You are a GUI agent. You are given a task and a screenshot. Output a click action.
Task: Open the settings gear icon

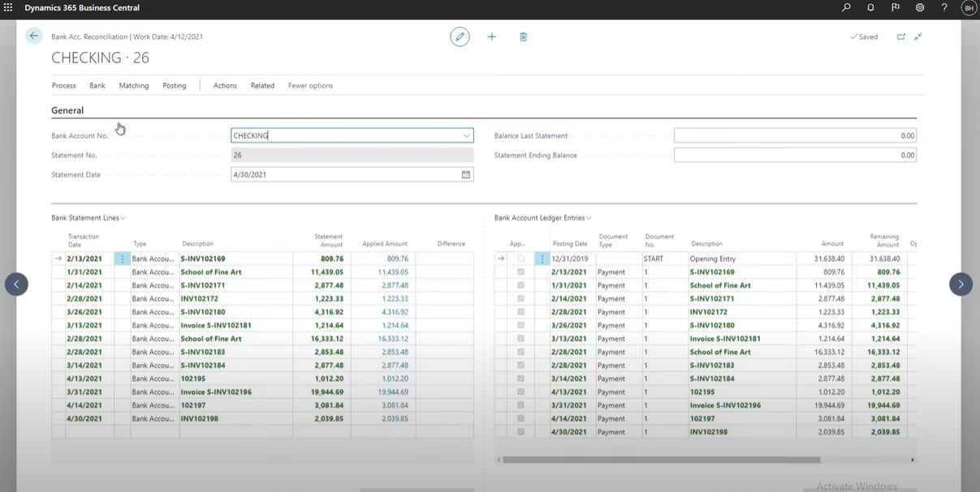point(920,7)
